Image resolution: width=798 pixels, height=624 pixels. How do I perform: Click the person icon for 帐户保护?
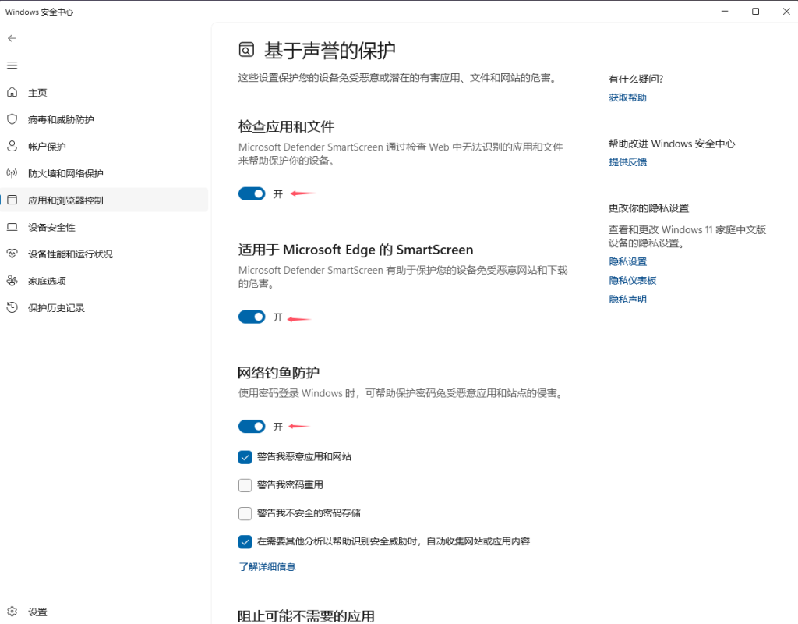coord(12,146)
